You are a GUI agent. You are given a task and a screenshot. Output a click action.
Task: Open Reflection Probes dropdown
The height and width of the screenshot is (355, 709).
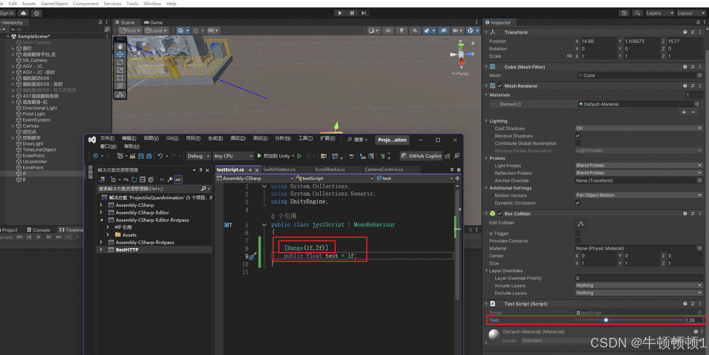pyautogui.click(x=639, y=173)
